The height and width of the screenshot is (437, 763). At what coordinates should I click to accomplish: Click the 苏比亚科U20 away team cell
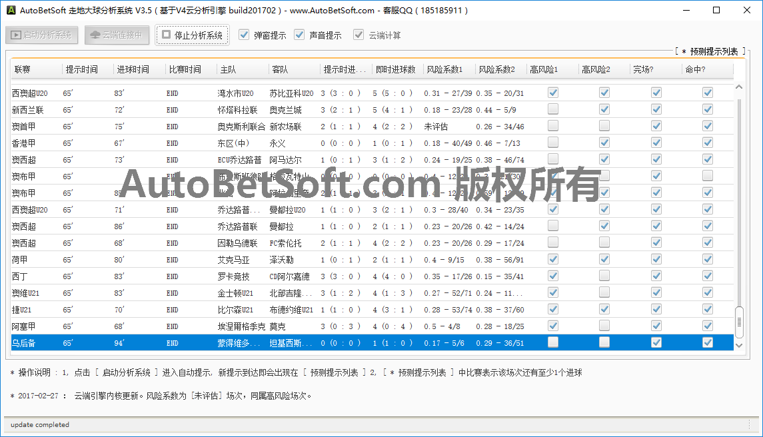pyautogui.click(x=291, y=93)
